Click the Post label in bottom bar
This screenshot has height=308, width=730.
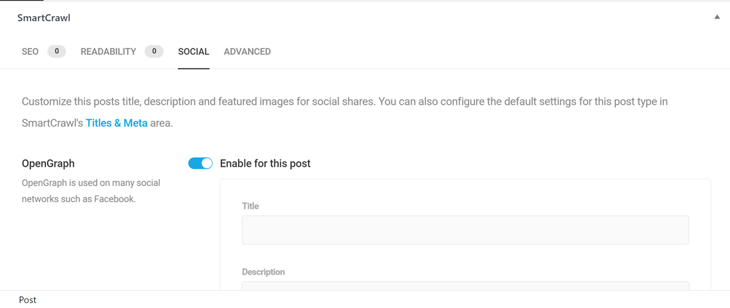tap(28, 300)
